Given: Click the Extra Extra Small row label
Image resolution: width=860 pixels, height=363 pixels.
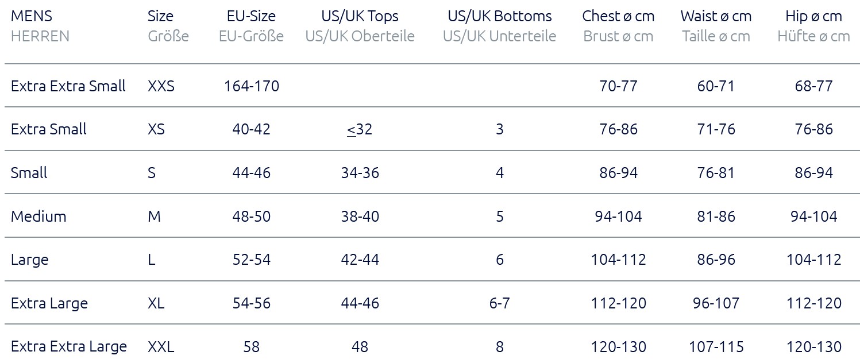Looking at the screenshot, I should (68, 86).
